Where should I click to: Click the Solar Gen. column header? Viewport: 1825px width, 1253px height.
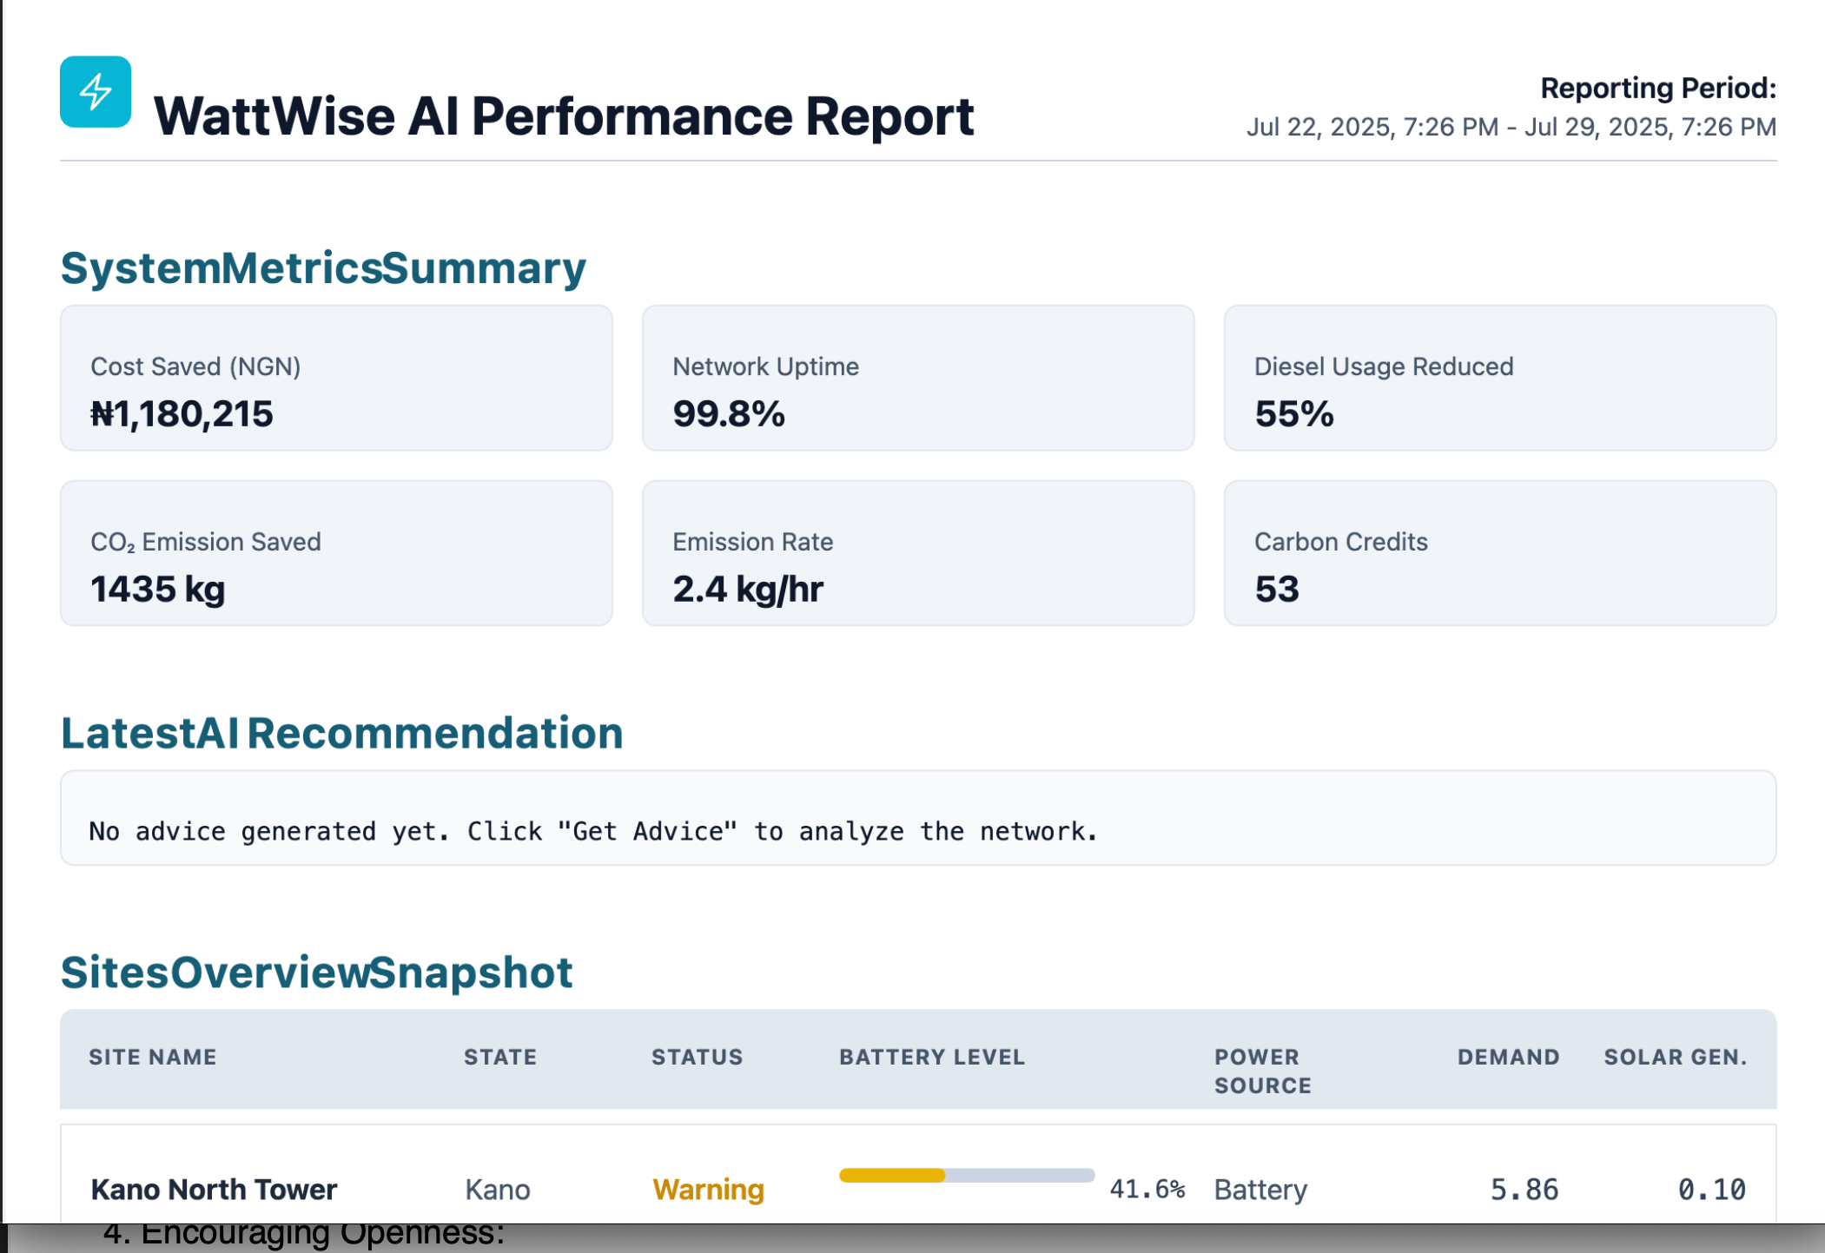tap(1675, 1057)
